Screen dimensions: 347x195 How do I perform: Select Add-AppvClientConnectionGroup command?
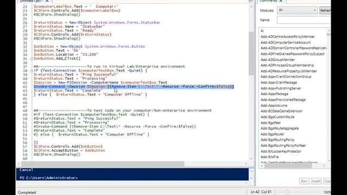286,77
